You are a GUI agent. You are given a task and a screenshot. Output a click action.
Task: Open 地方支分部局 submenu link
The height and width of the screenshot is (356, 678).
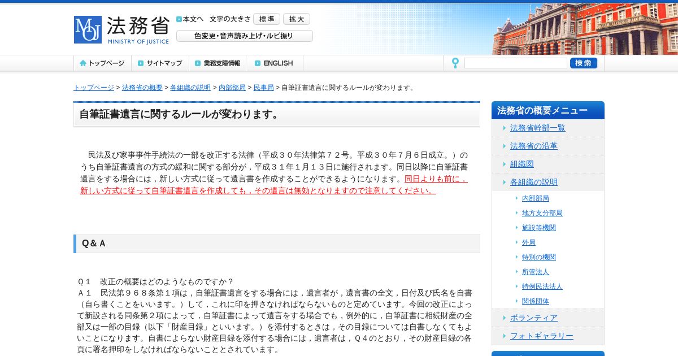[542, 213]
